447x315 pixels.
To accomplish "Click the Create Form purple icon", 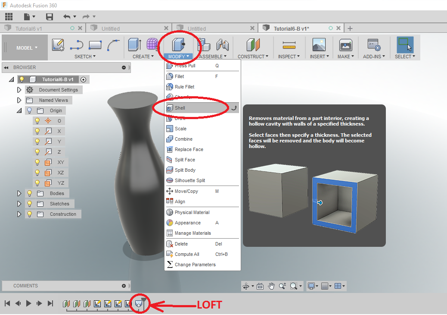I will click(x=152, y=44).
